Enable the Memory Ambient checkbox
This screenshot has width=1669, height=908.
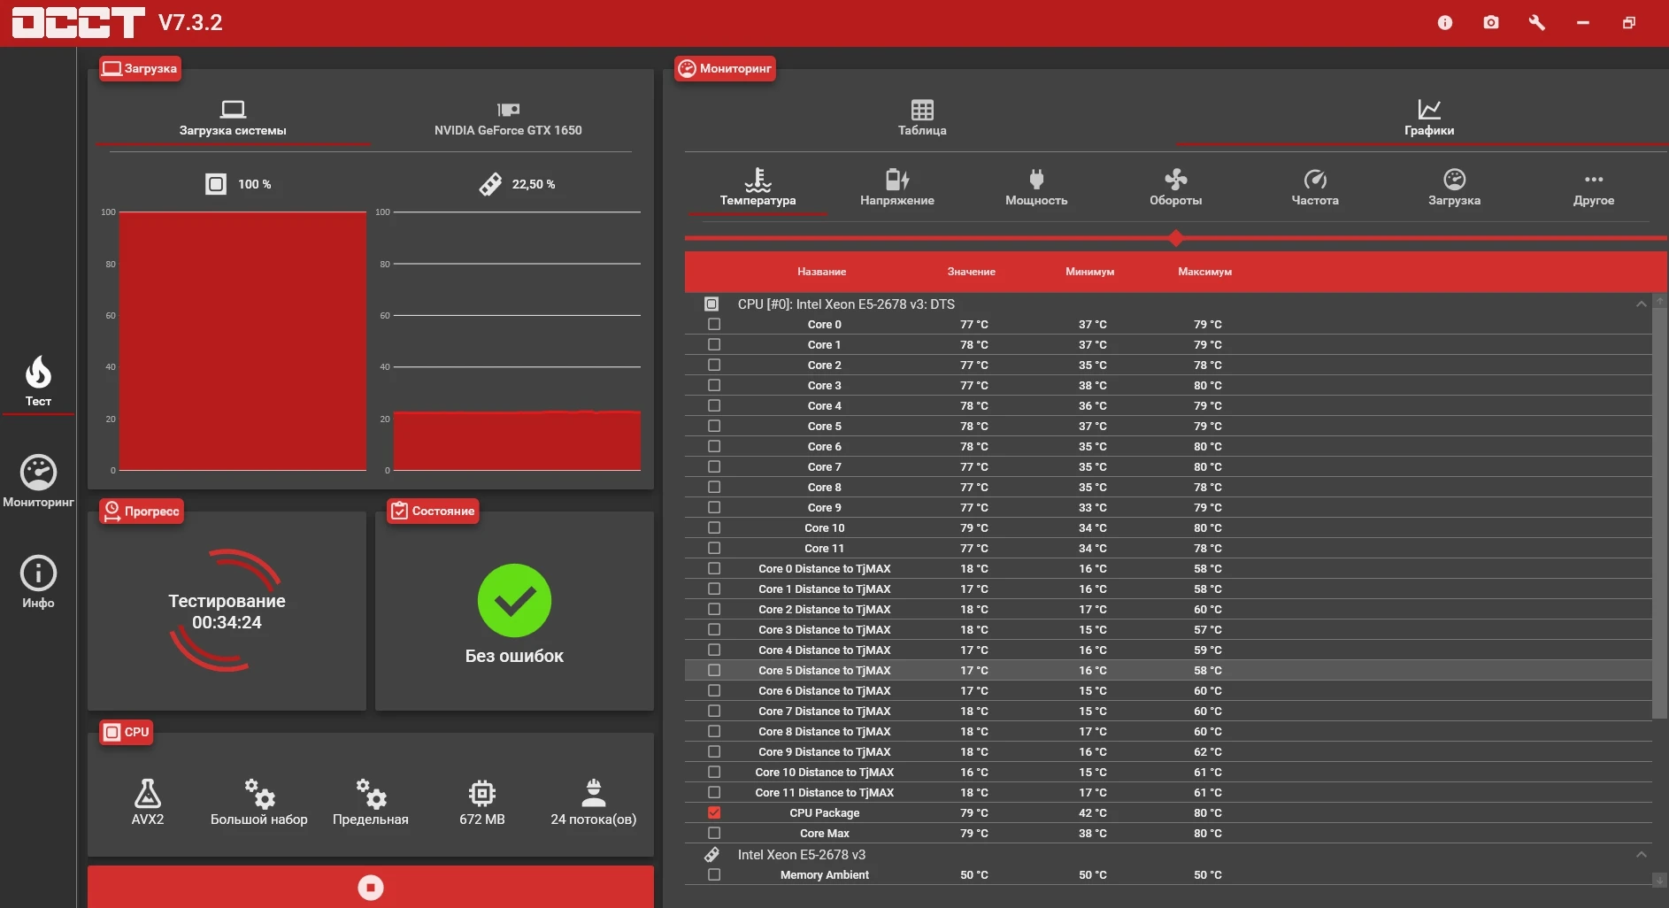(714, 874)
